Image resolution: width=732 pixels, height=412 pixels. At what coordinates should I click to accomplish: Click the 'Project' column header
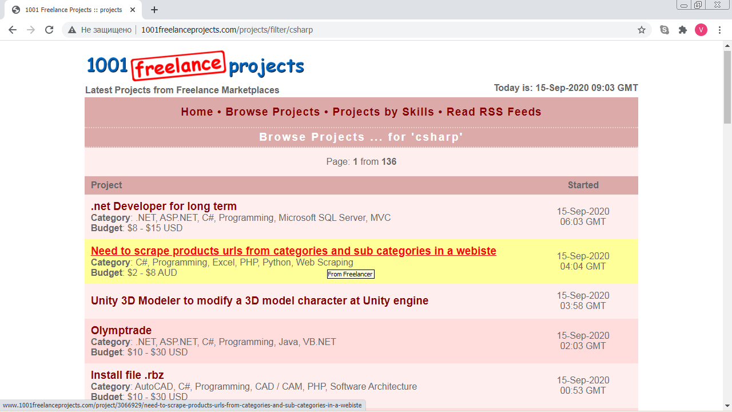(x=106, y=185)
